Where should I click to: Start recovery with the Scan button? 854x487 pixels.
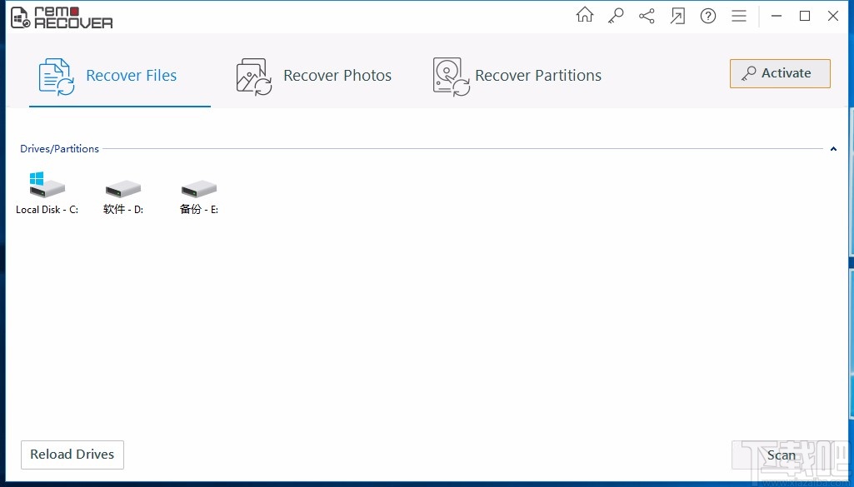(x=781, y=455)
